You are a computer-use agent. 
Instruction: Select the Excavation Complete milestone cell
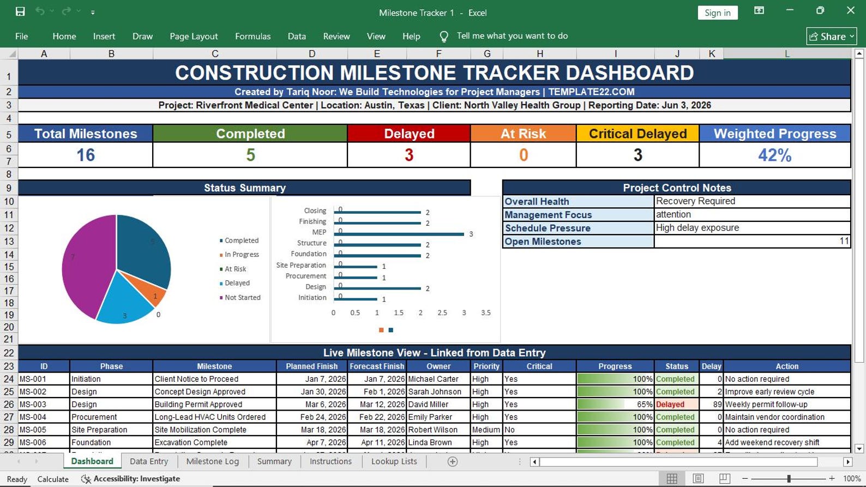pyautogui.click(x=214, y=443)
